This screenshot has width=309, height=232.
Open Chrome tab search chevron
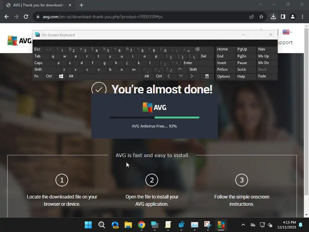(260, 4)
